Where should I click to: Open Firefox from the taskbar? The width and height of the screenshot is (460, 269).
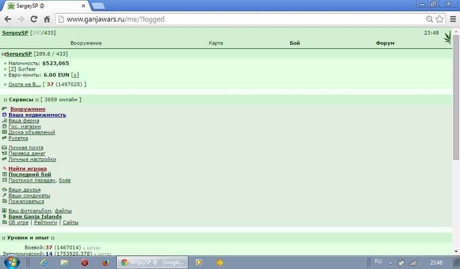106,262
